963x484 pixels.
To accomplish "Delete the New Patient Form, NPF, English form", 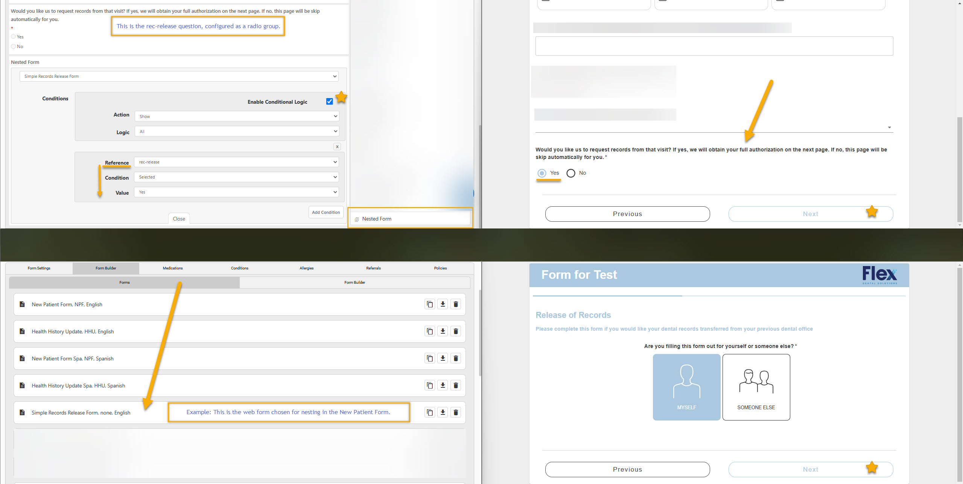I will pyautogui.click(x=455, y=304).
